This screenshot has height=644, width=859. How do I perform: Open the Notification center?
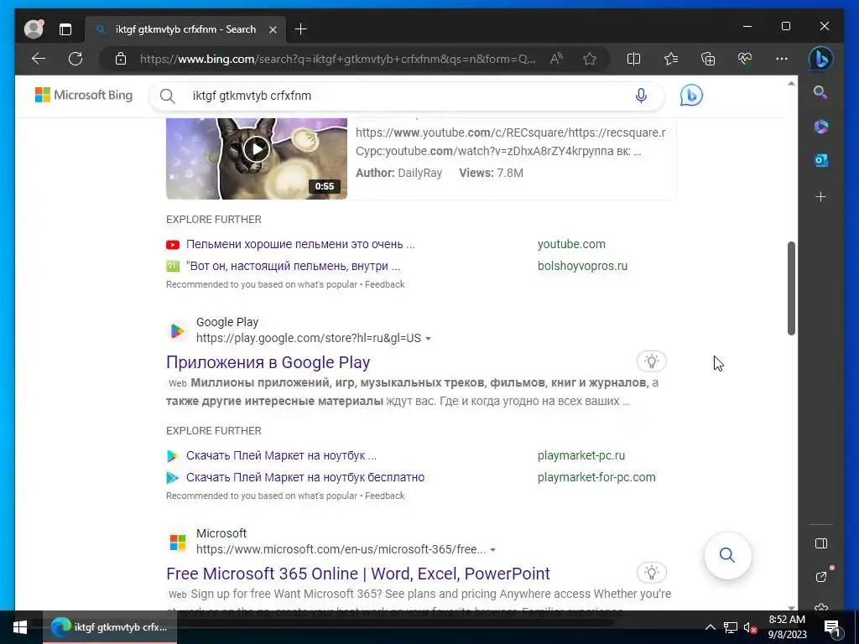click(x=833, y=627)
